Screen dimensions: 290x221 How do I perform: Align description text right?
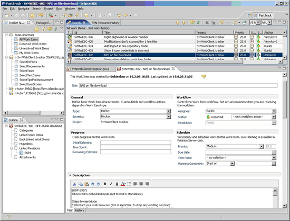pyautogui.click(x=147, y=184)
